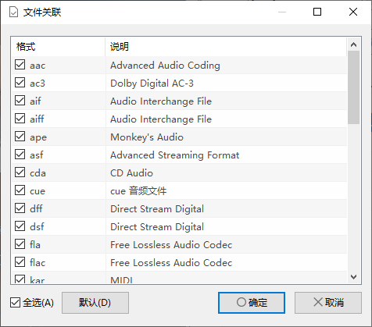
Task: Click the scrollbar down arrow
Action: click(x=353, y=277)
